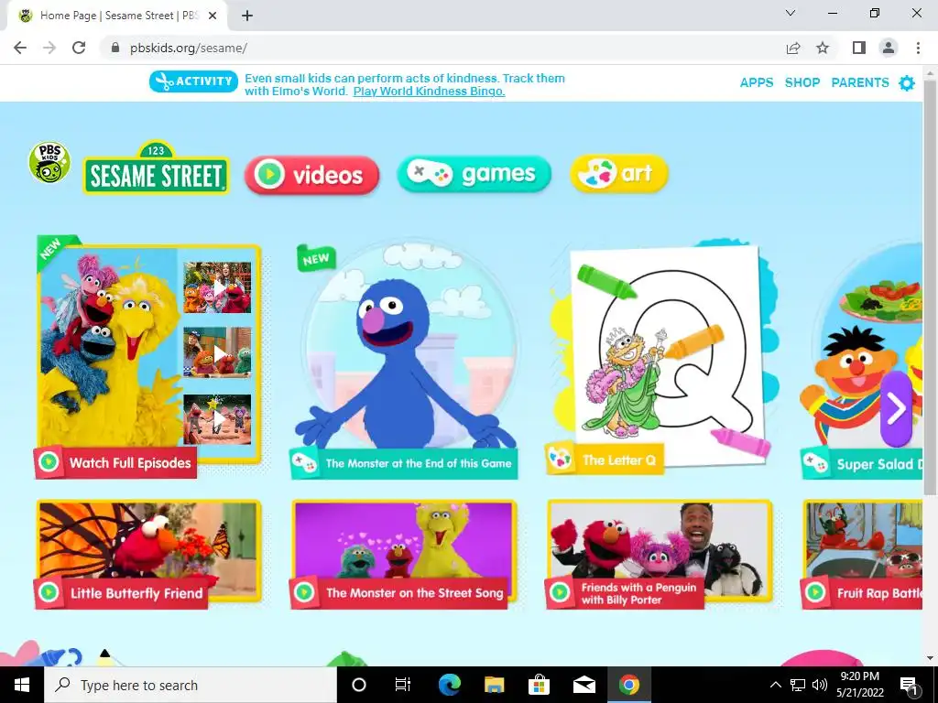Play The Monster on the Street Song video
938x703 pixels.
404,553
